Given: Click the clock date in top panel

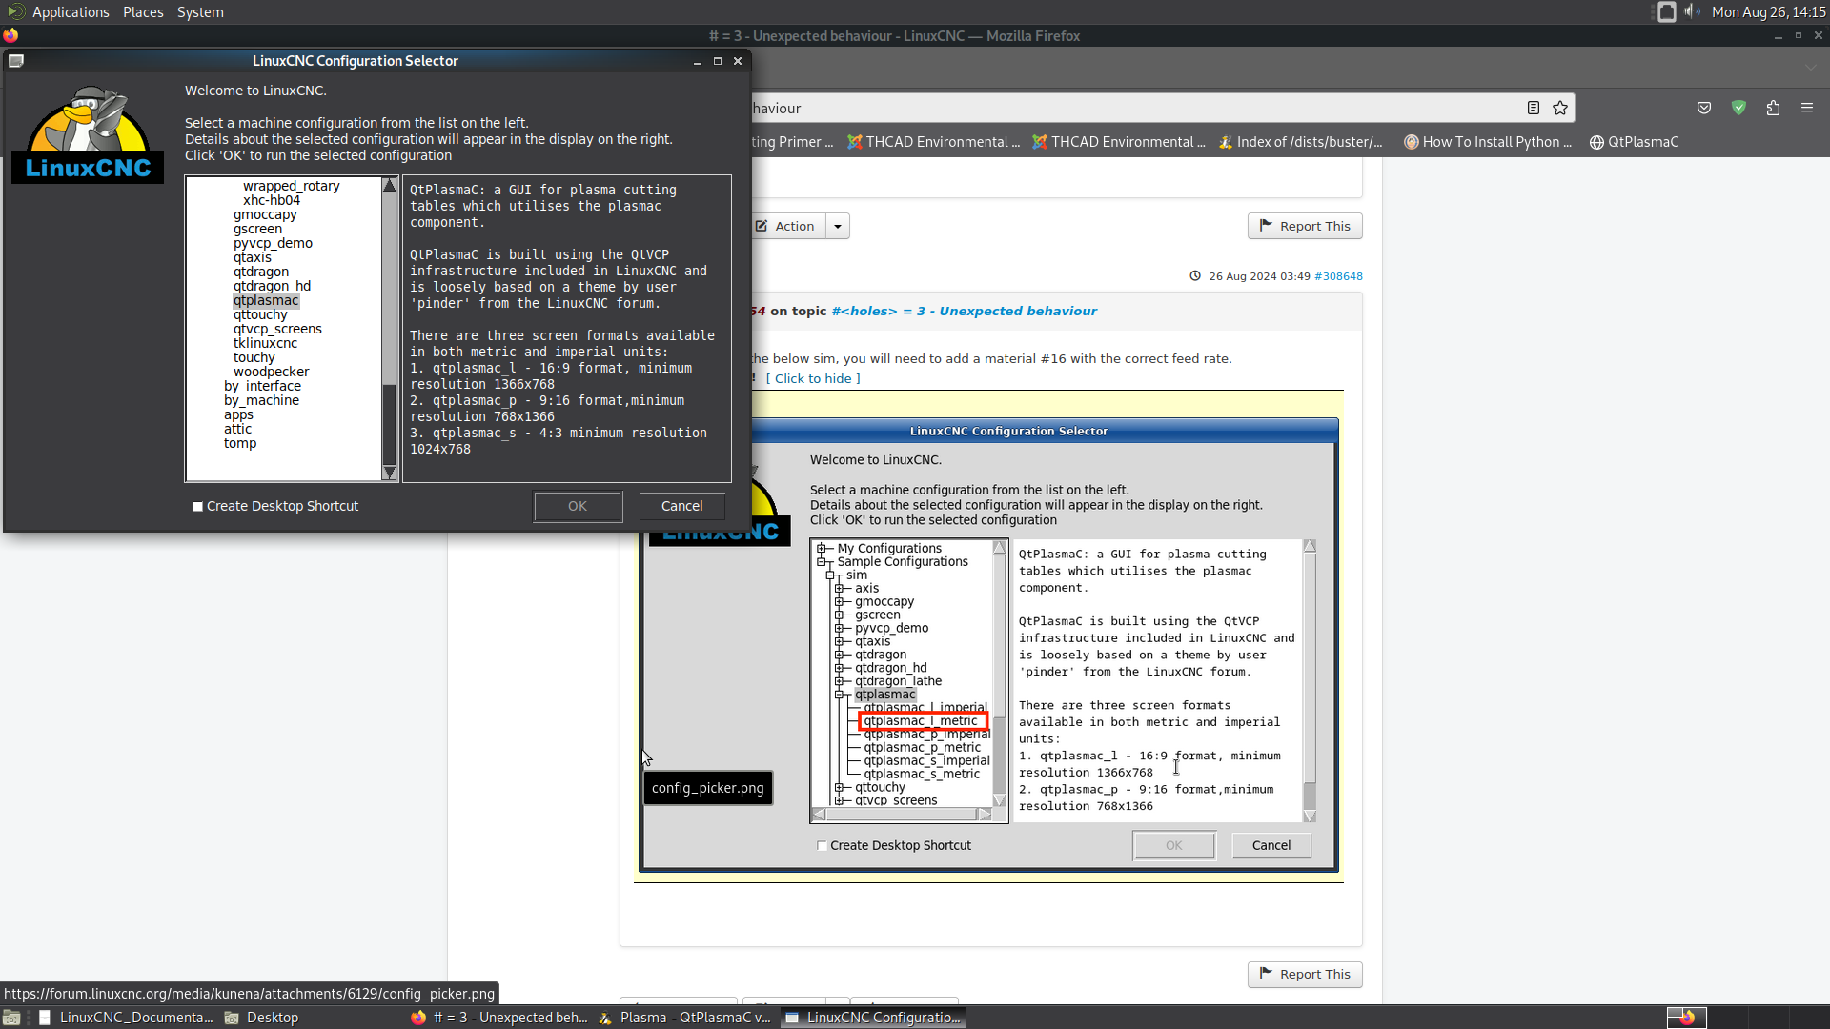Looking at the screenshot, I should [1768, 11].
